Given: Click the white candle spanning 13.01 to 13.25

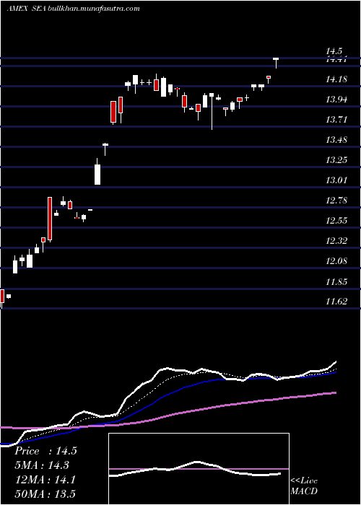Looking at the screenshot, I should pyautogui.click(x=97, y=172).
